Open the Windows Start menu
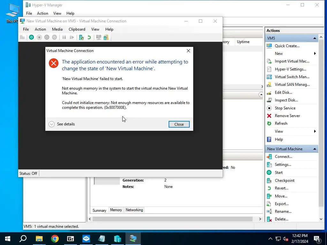Viewport: 327px width, 245px height. click(x=8, y=239)
